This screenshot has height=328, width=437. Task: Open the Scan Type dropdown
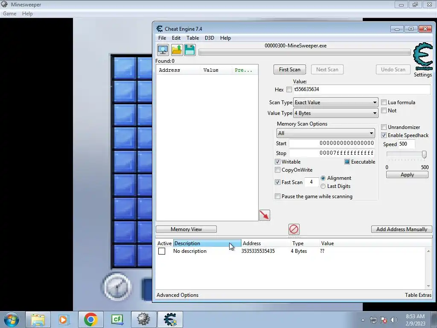click(x=335, y=102)
